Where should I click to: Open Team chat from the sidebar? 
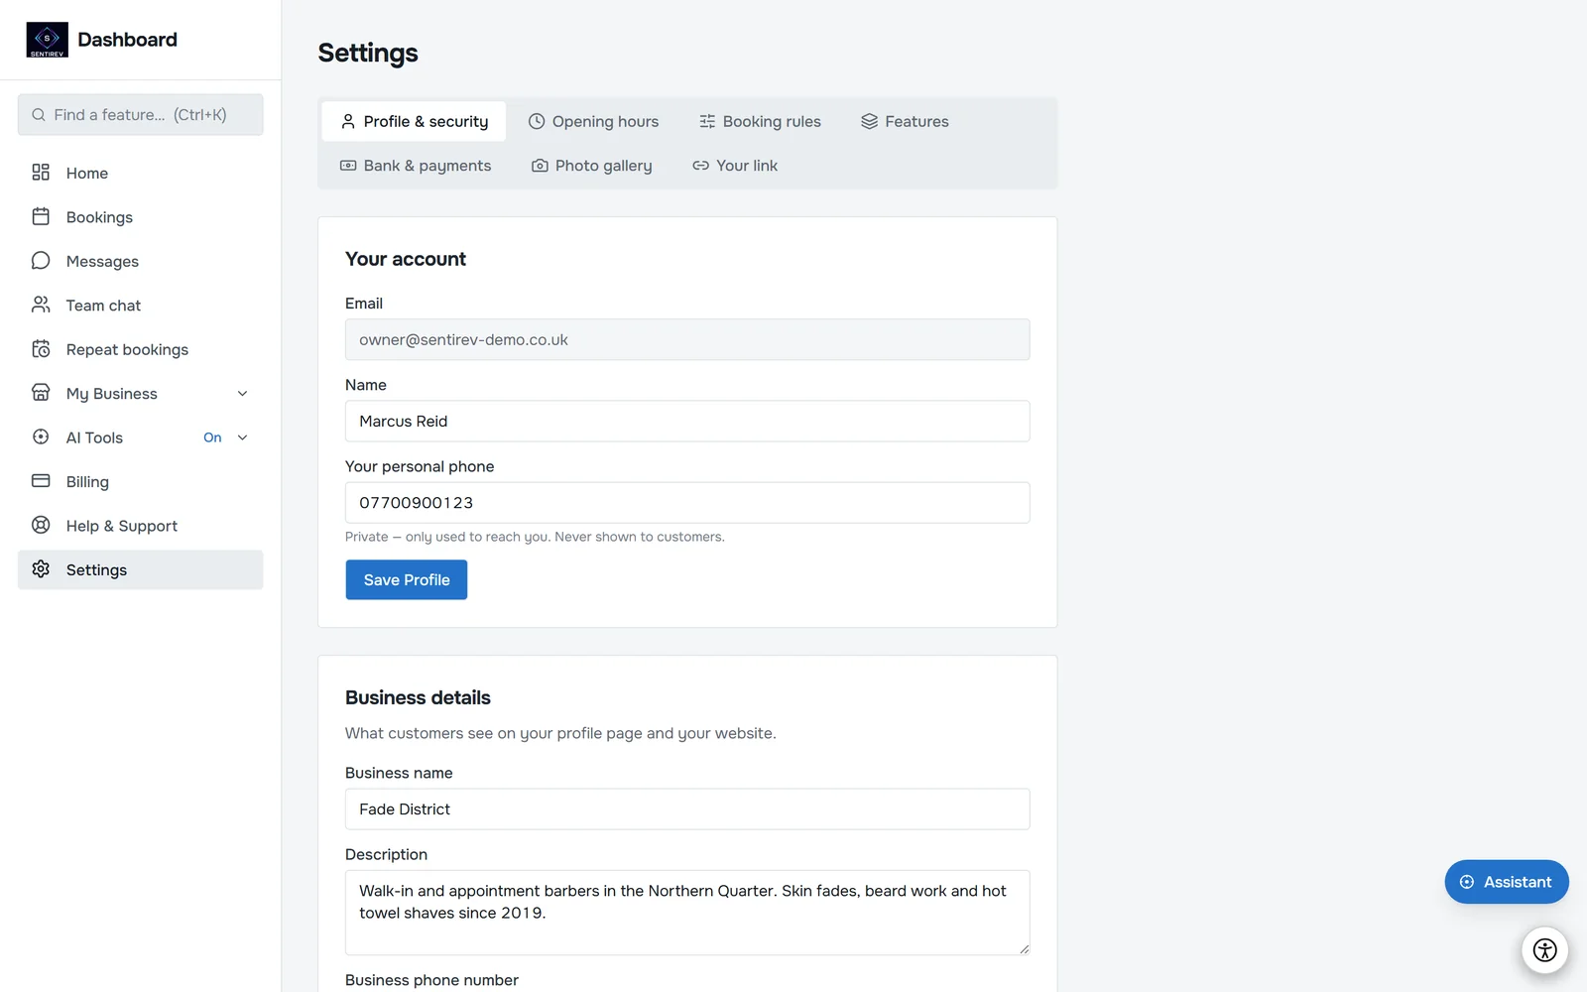140,306
